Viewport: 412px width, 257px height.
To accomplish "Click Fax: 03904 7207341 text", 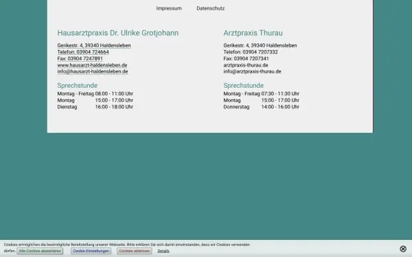I will (x=247, y=58).
